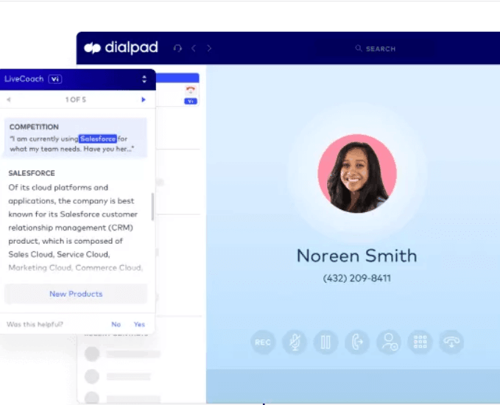The width and height of the screenshot is (500, 405).
Task: Click the Vi badge beside LiveCoach
Action: [x=55, y=79]
